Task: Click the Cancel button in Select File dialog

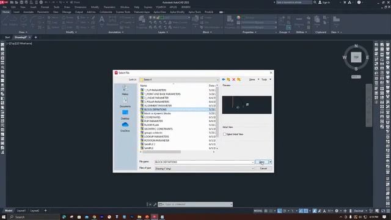Action: [263, 169]
